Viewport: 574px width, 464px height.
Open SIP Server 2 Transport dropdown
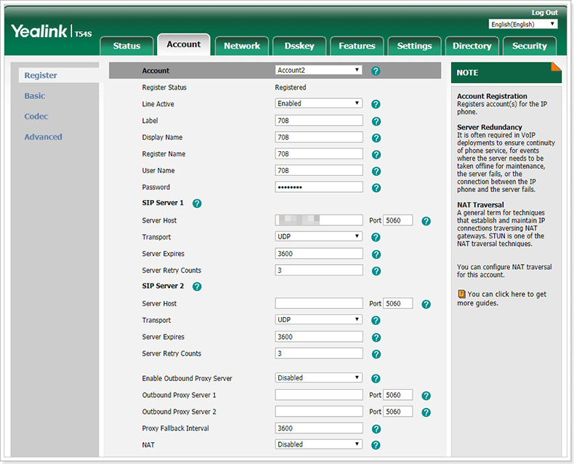point(318,319)
